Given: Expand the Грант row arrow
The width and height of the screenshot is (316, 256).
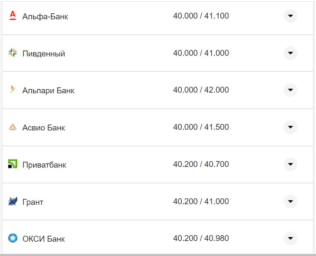Looking at the screenshot, I should pyautogui.click(x=290, y=201).
